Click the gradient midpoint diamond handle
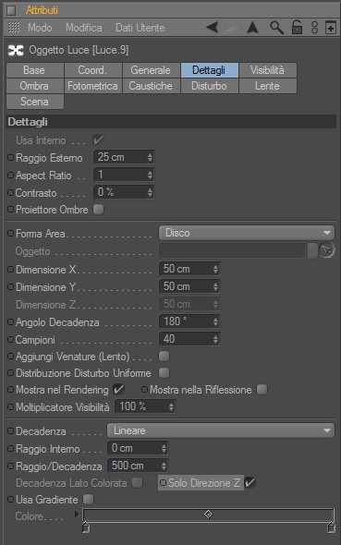The width and height of the screenshot is (341, 545). [208, 514]
